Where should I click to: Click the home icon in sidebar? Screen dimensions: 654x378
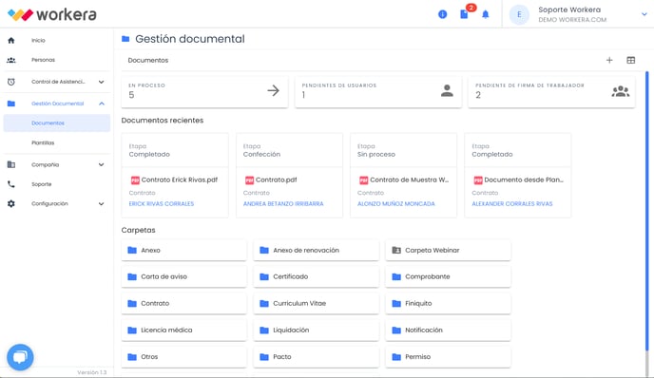11,41
